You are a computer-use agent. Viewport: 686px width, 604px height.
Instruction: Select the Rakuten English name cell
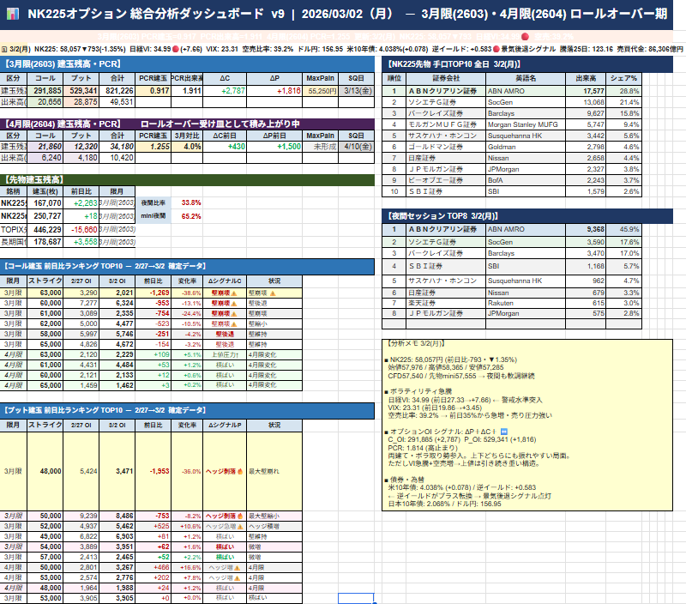click(x=526, y=303)
